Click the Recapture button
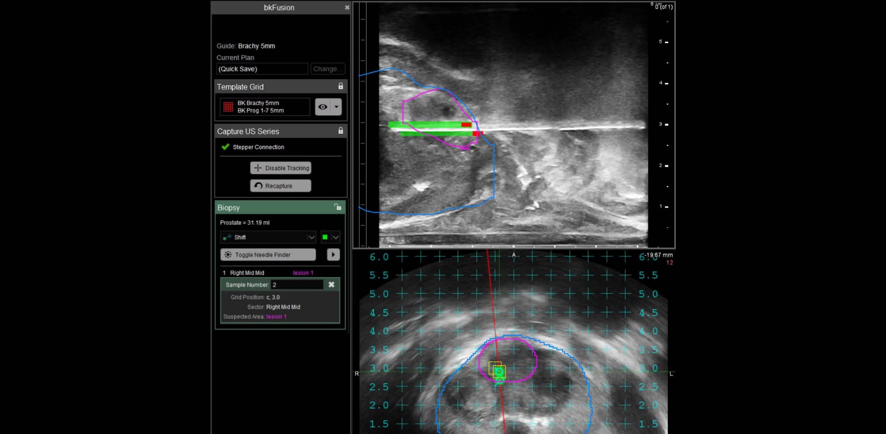886x434 pixels. click(x=280, y=186)
